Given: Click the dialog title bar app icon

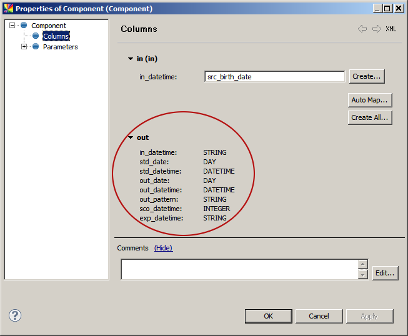Looking at the screenshot, I should click(8, 9).
